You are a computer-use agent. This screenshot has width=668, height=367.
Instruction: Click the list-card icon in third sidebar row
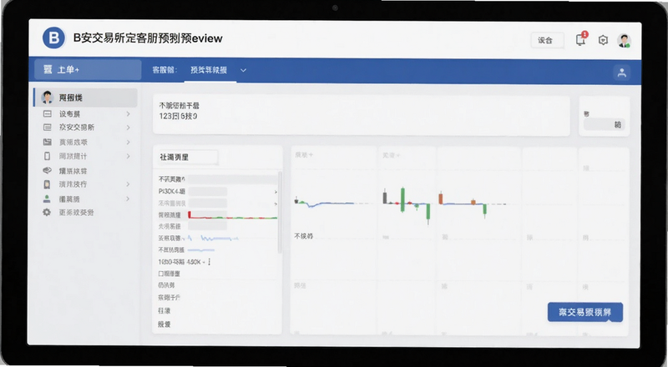48,128
